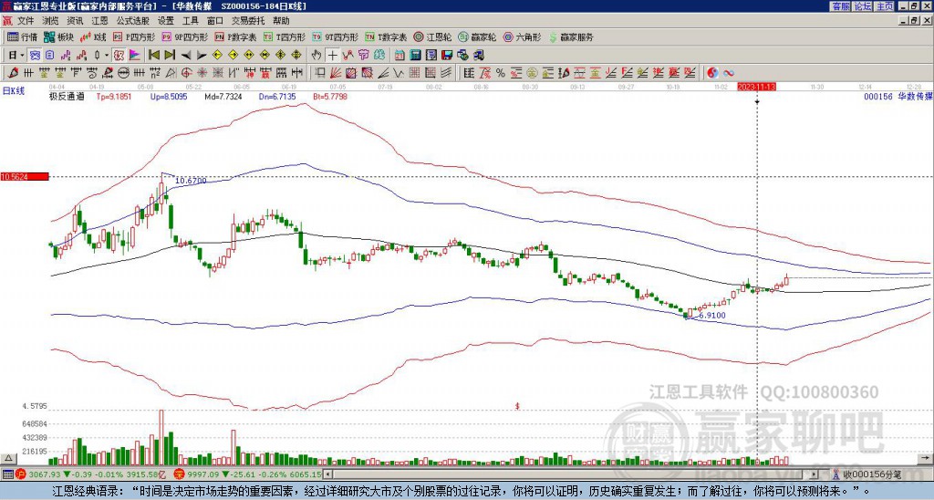Open the 9T四方形 tool
The height and width of the screenshot is (500, 934).
click(x=335, y=36)
